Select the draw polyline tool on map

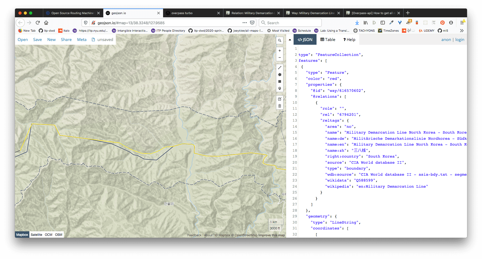pos(279,68)
